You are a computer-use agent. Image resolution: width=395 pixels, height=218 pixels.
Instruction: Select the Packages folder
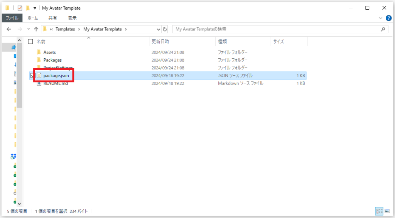tap(52, 60)
